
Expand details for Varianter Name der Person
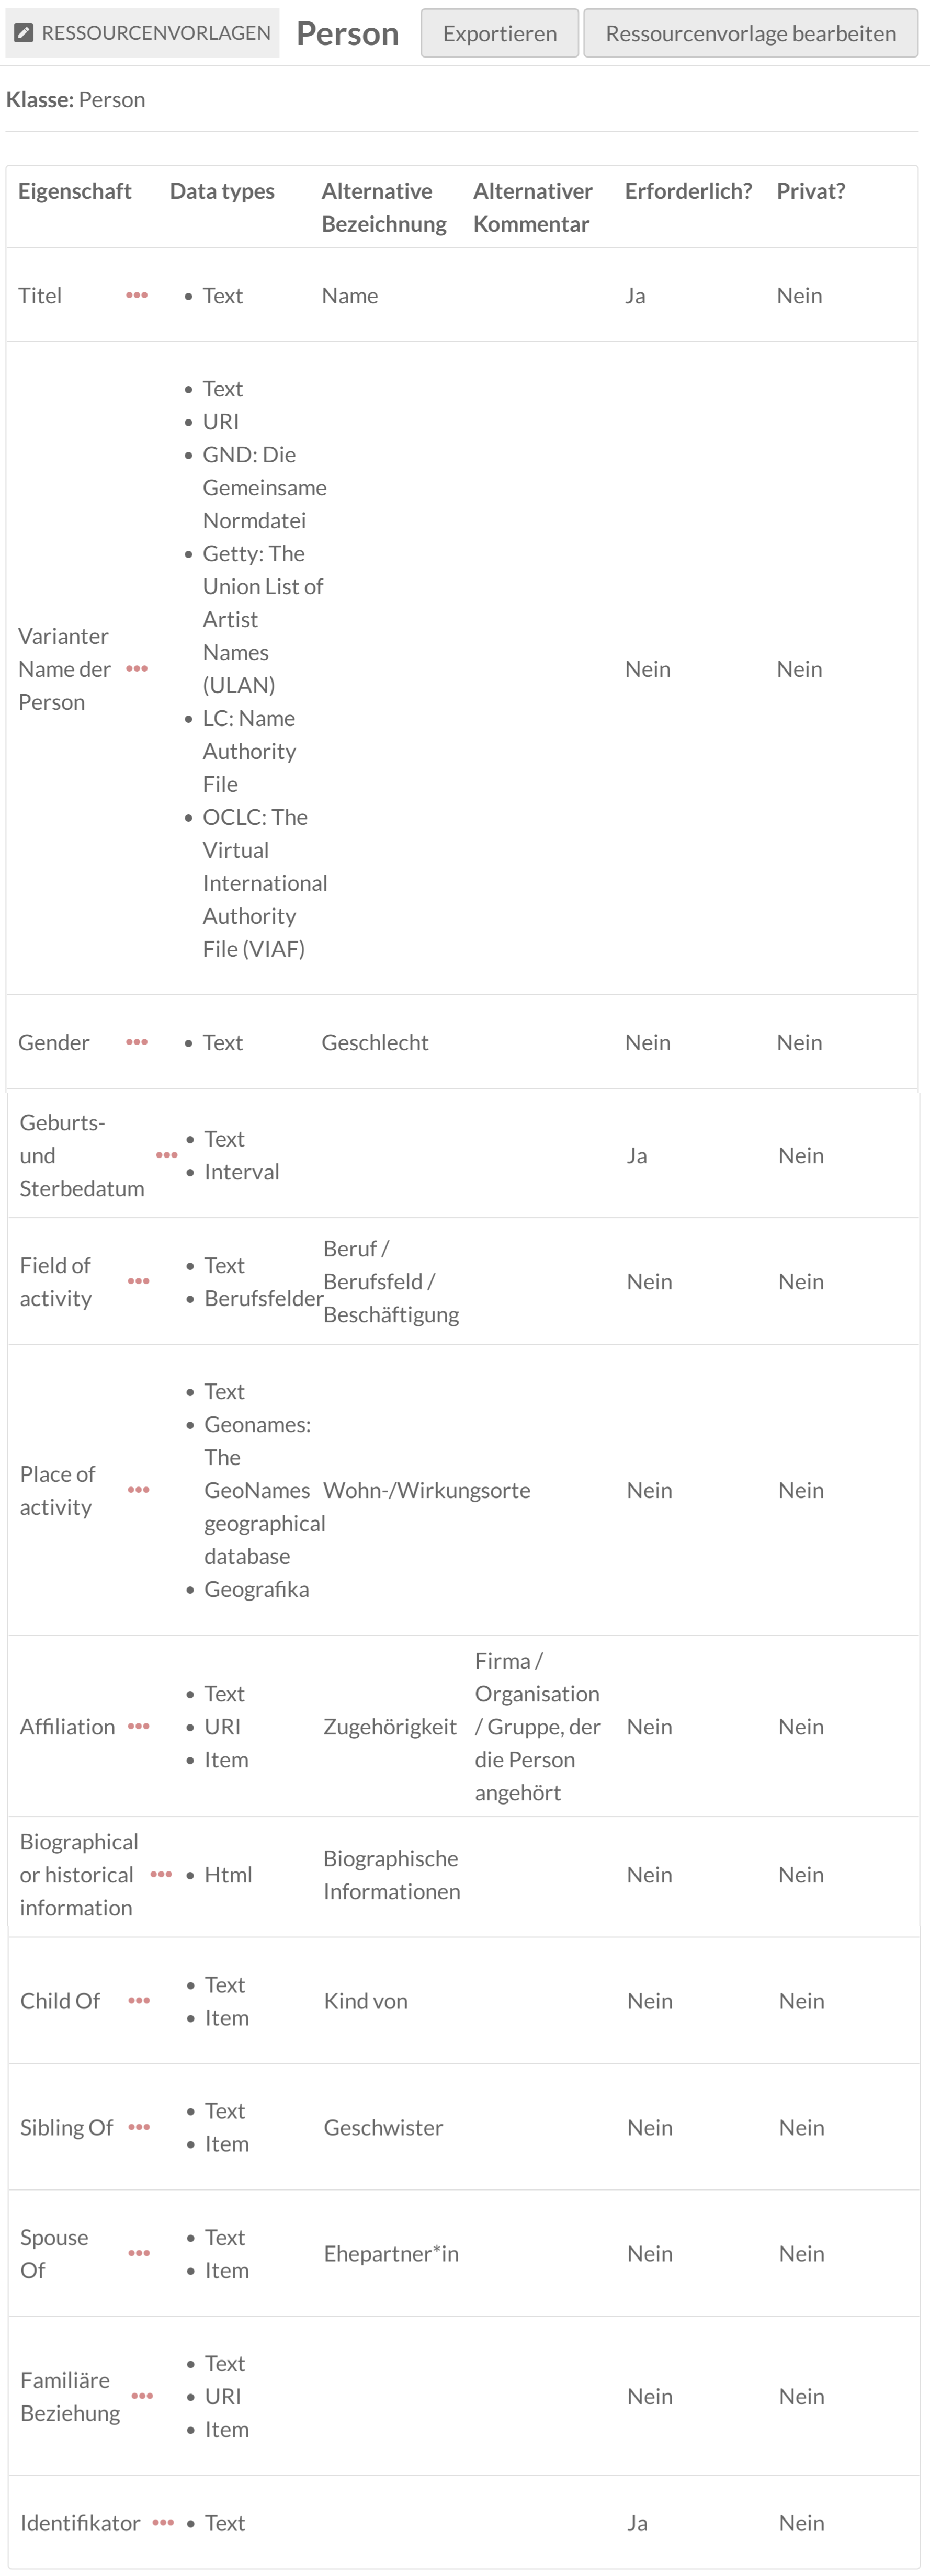(137, 668)
